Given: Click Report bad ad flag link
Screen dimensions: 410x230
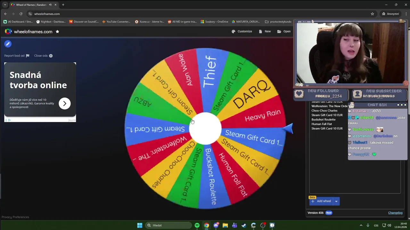Looking at the screenshot, I should [x=17, y=56].
